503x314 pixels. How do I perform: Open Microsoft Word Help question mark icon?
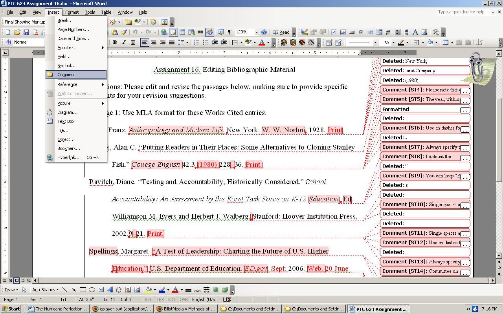tap(264, 32)
